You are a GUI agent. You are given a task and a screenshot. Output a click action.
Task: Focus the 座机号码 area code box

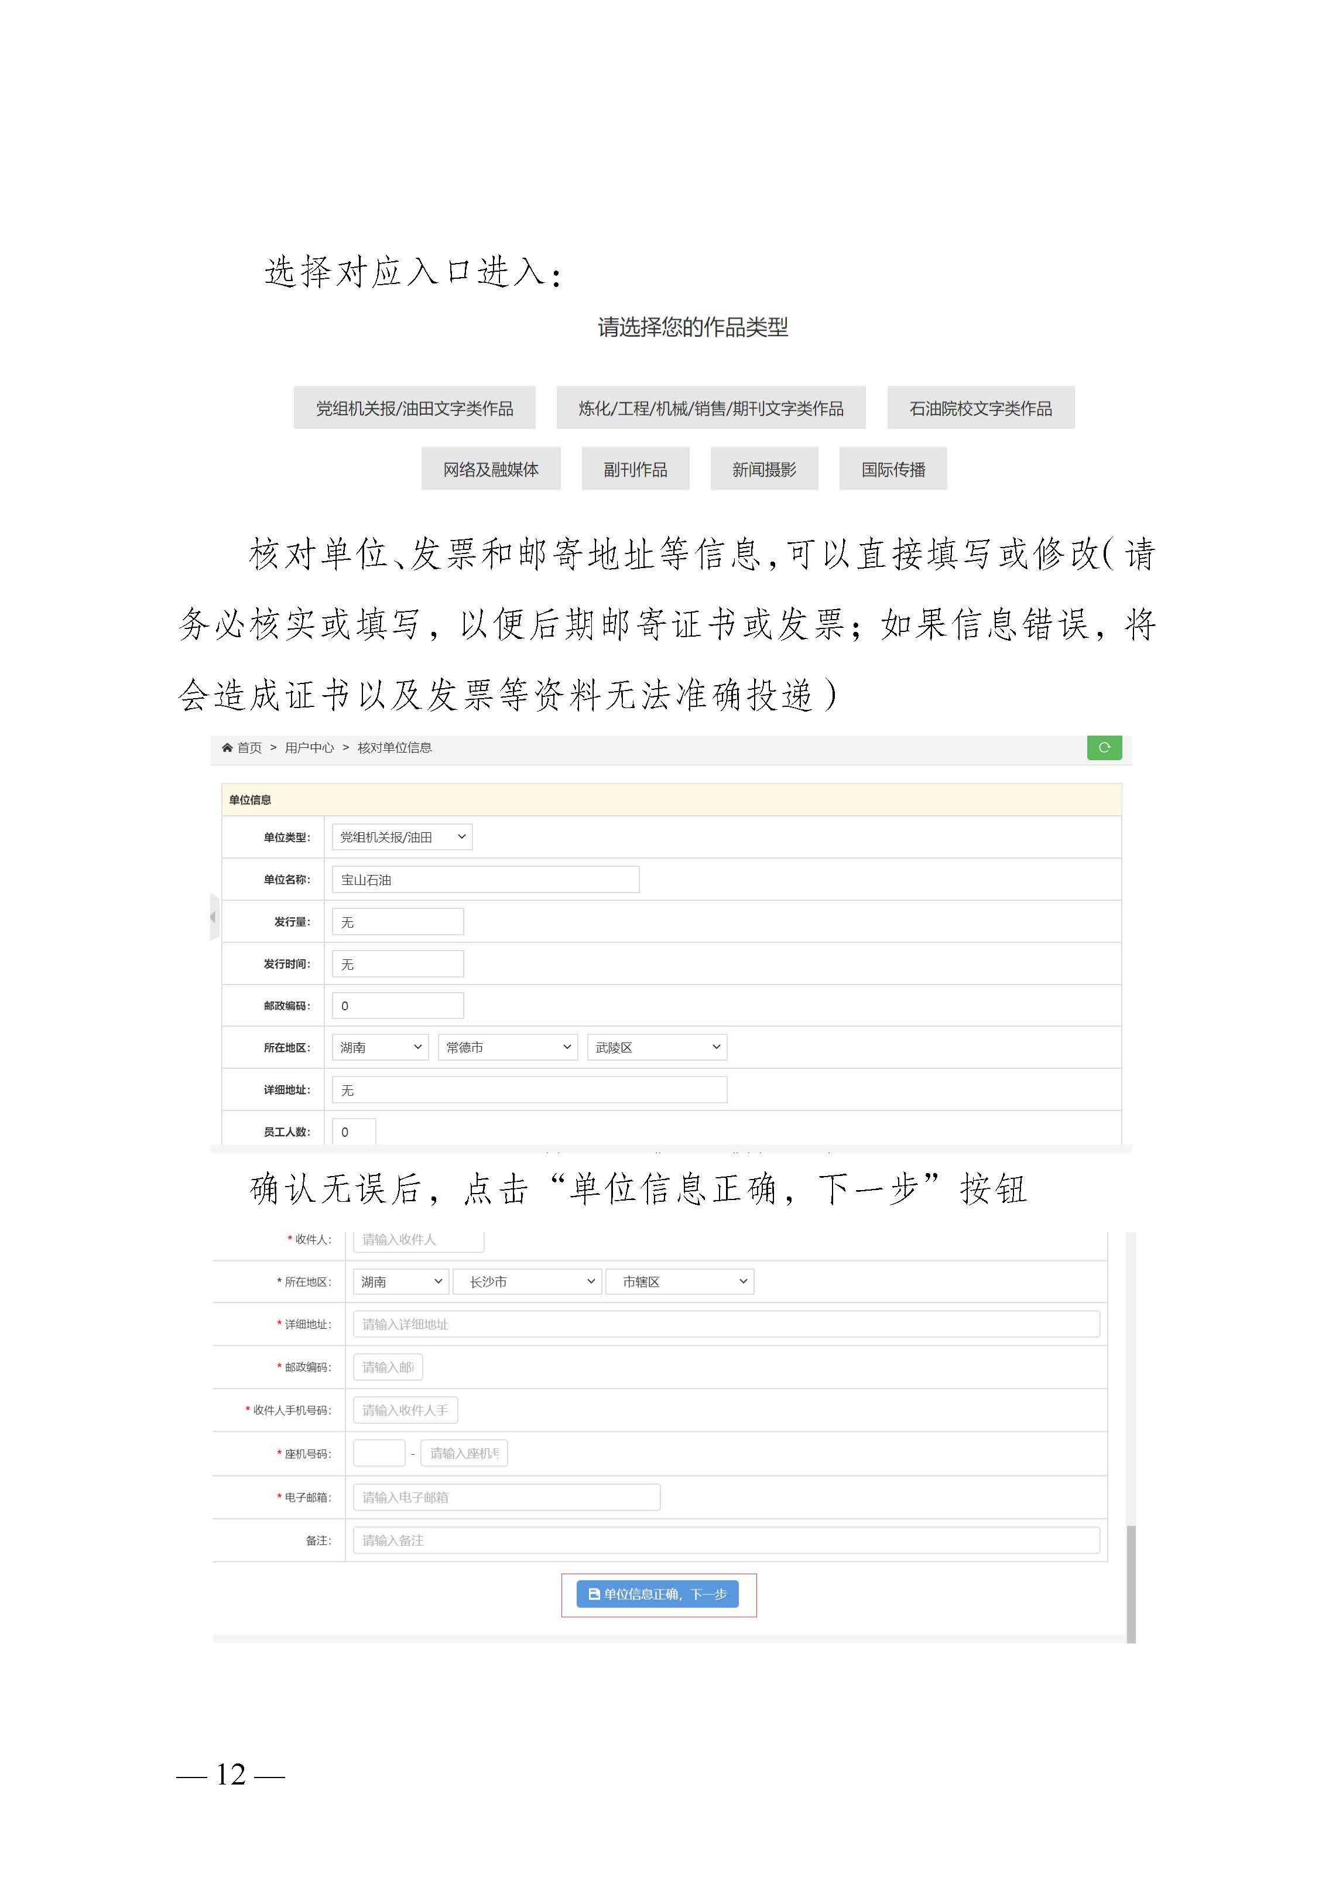[379, 1453]
